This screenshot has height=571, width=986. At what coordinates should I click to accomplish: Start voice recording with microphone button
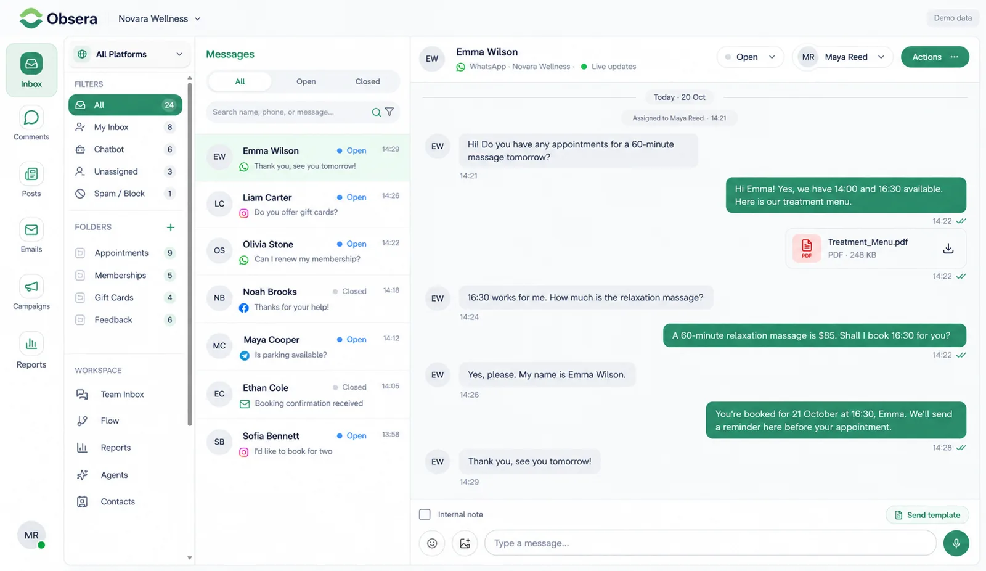[x=956, y=543]
